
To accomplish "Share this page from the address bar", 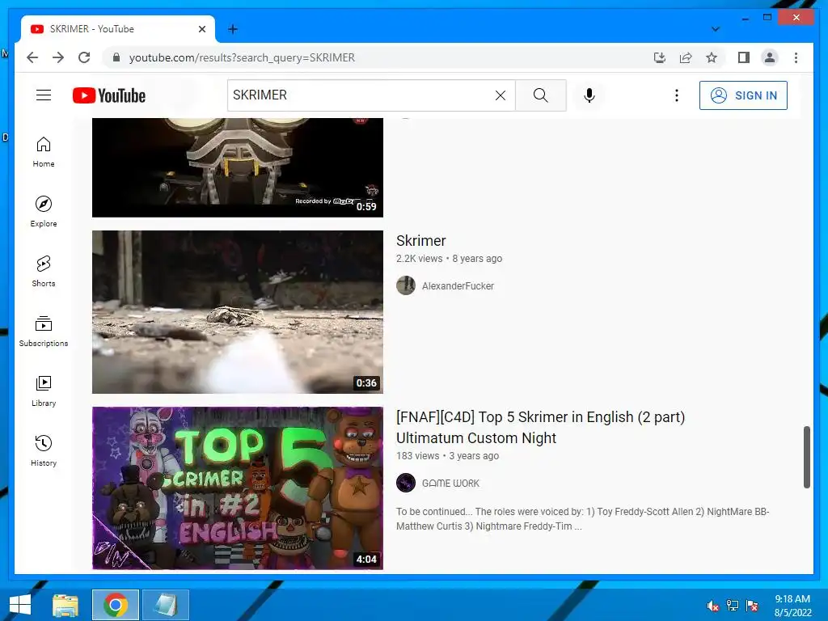I will coord(686,57).
